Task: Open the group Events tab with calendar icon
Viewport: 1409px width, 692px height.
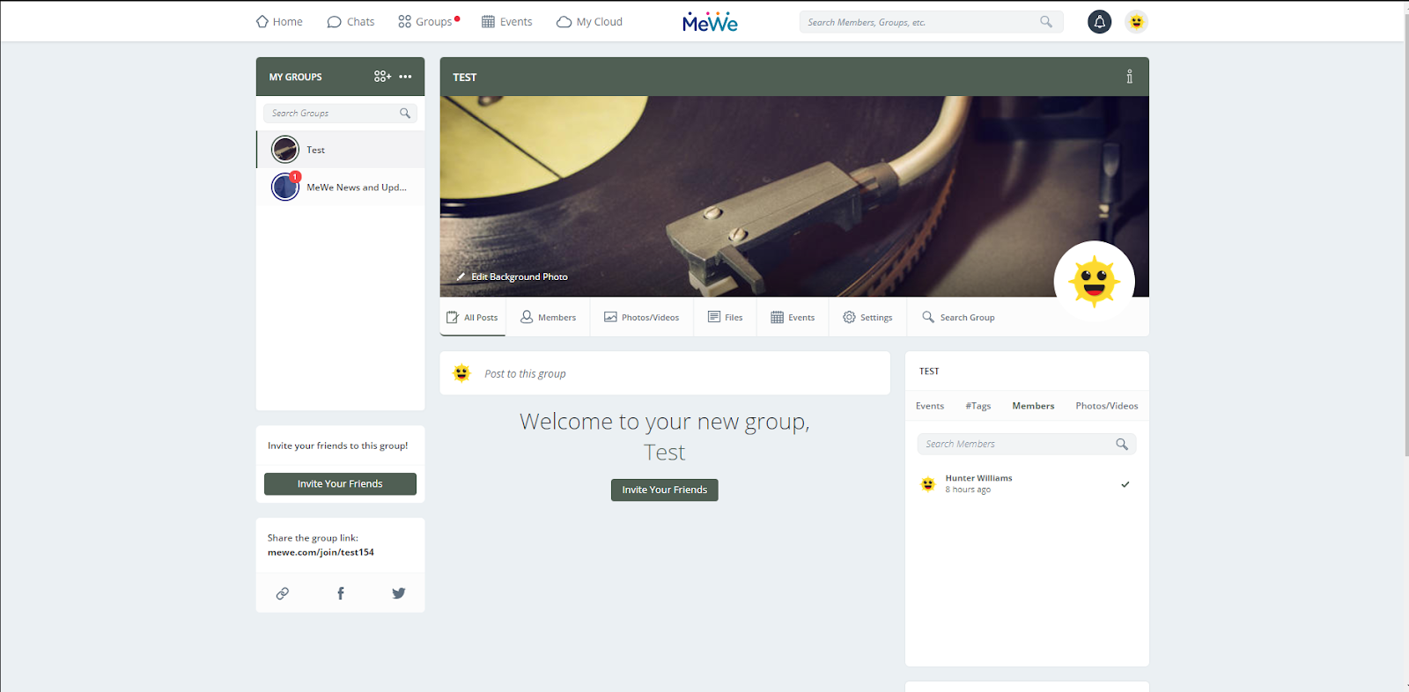Action: (x=793, y=317)
